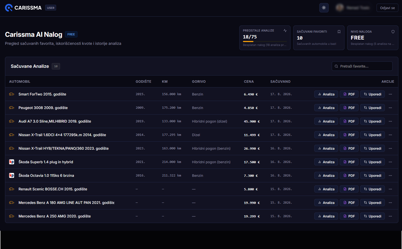
Task: Export PDF for Smart ForTwo 2015
Action: pos(349,94)
